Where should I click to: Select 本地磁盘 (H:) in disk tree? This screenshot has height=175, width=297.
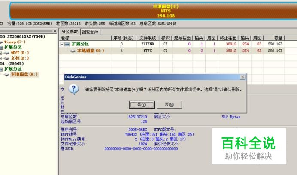tap(24, 75)
